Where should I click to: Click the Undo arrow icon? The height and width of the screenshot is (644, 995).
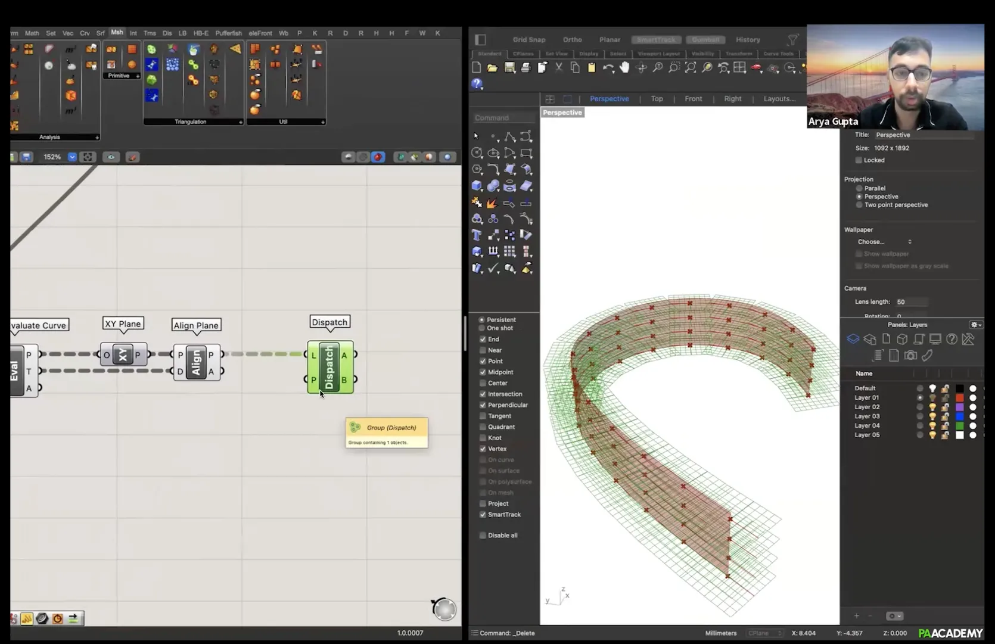[607, 68]
